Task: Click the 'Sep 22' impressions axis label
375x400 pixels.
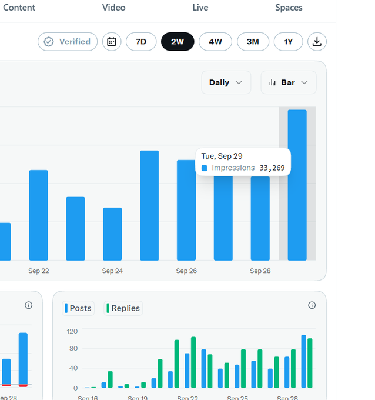Action: pyautogui.click(x=38, y=271)
